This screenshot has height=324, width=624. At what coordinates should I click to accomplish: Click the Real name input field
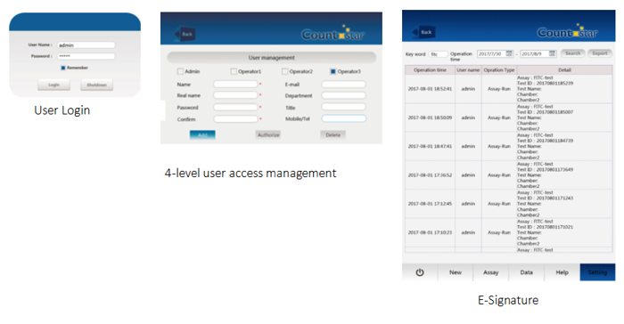235,95
